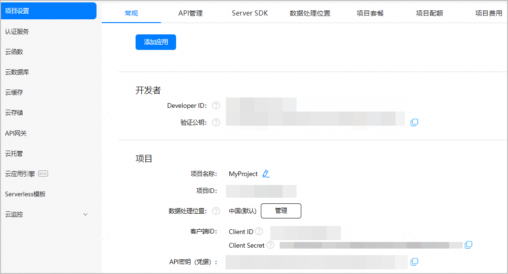Click the help icon beside Client Secret
The image size is (508, 274).
pyautogui.click(x=270, y=245)
